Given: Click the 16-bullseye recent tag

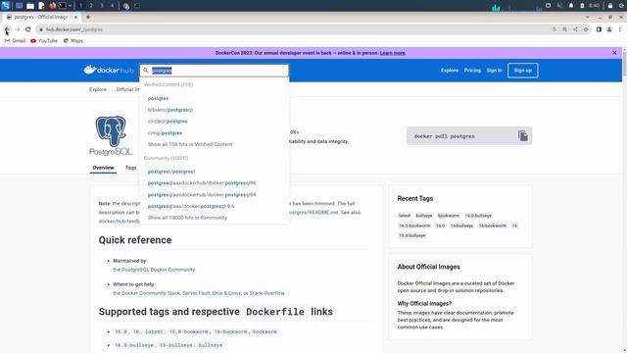Looking at the screenshot, I should pyautogui.click(x=461, y=226).
